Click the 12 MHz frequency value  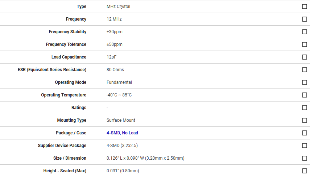(x=114, y=19)
